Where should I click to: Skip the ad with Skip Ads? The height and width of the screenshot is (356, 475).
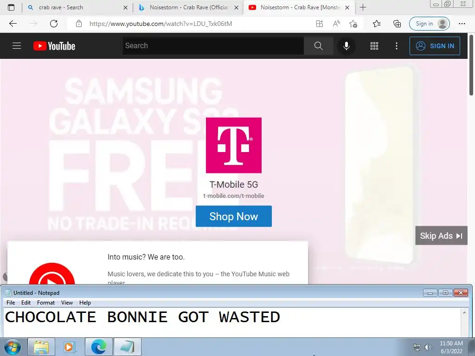pos(441,235)
